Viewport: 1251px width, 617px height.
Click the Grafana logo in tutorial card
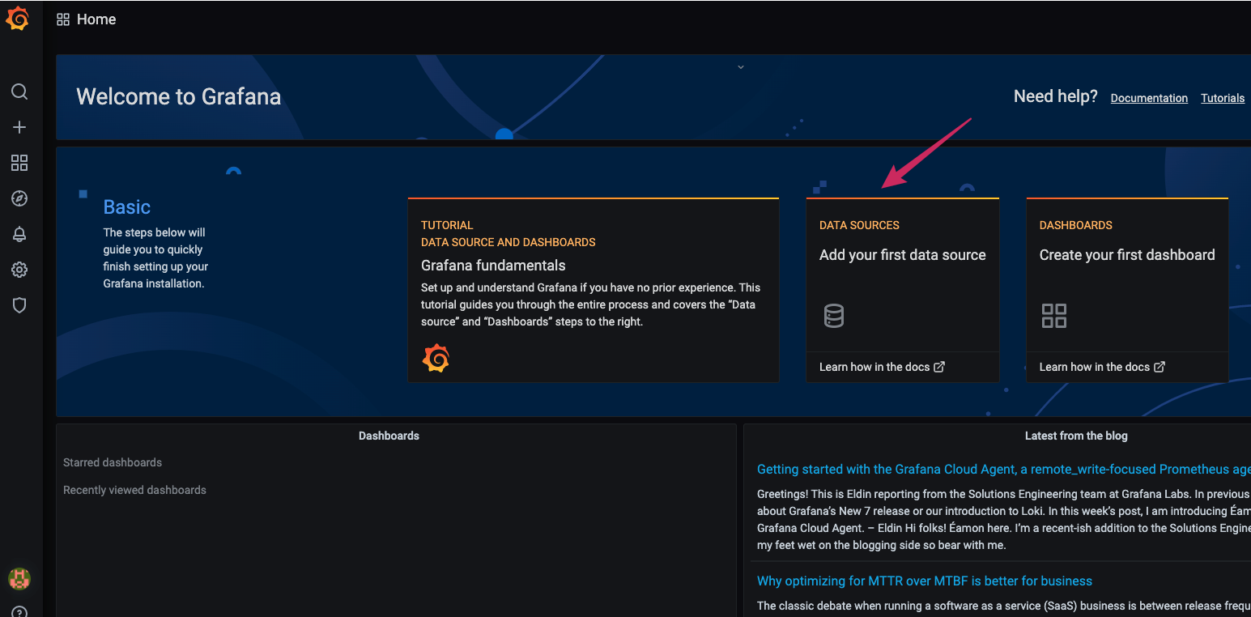436,358
